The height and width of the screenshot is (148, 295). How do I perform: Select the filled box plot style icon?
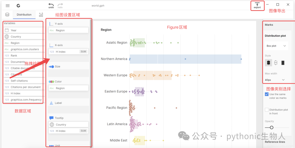(269, 63)
